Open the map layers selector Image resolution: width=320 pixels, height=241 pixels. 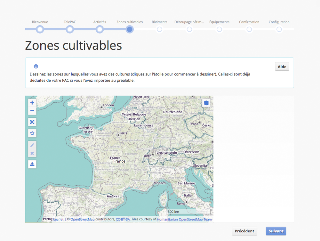click(206, 103)
